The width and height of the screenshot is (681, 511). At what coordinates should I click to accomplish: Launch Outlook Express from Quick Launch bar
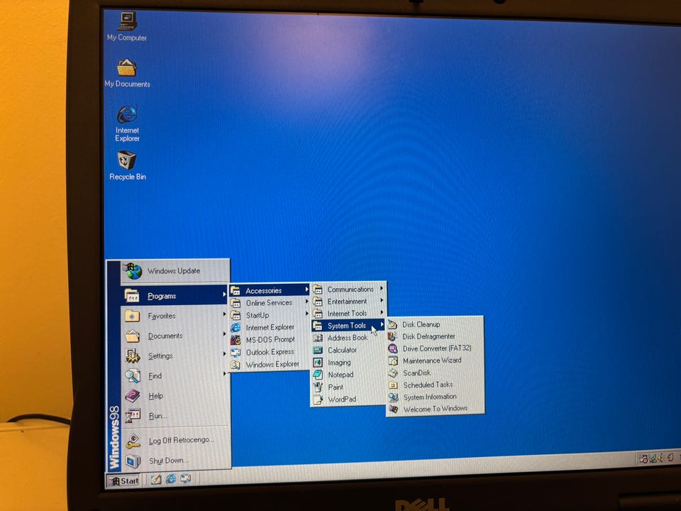point(185,478)
